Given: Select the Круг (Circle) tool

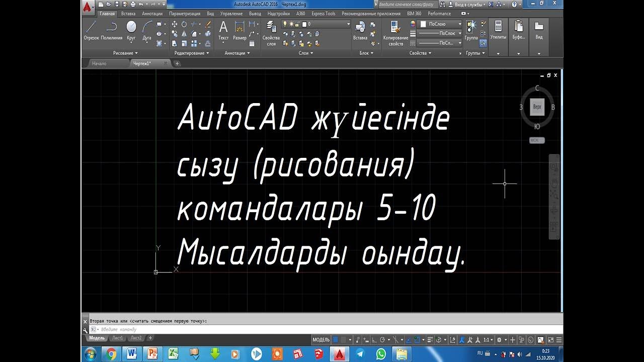Looking at the screenshot, I should (x=131, y=31).
